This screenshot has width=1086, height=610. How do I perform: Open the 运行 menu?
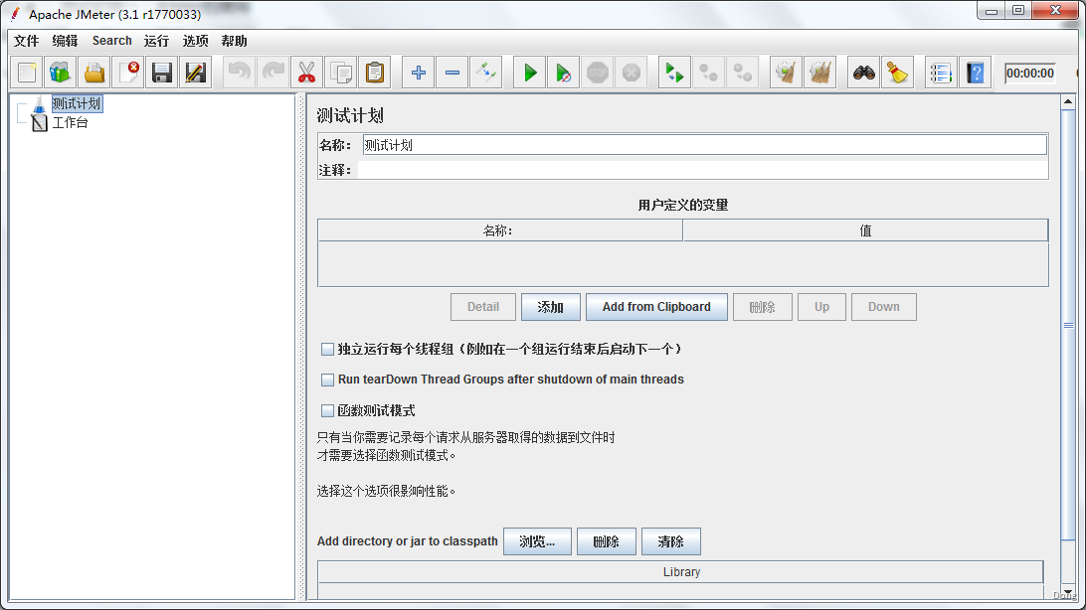point(156,41)
